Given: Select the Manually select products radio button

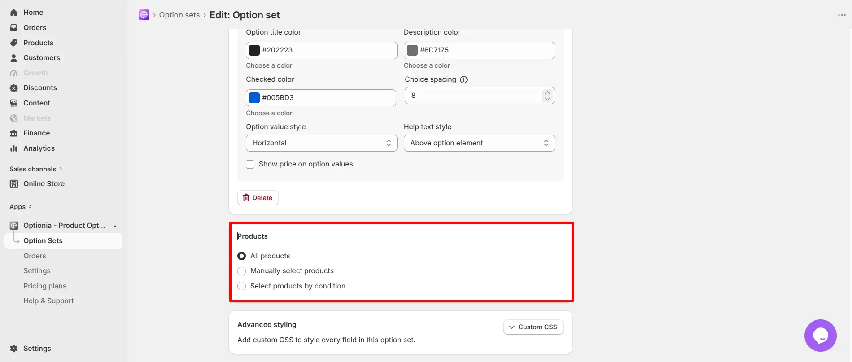Looking at the screenshot, I should (241, 271).
